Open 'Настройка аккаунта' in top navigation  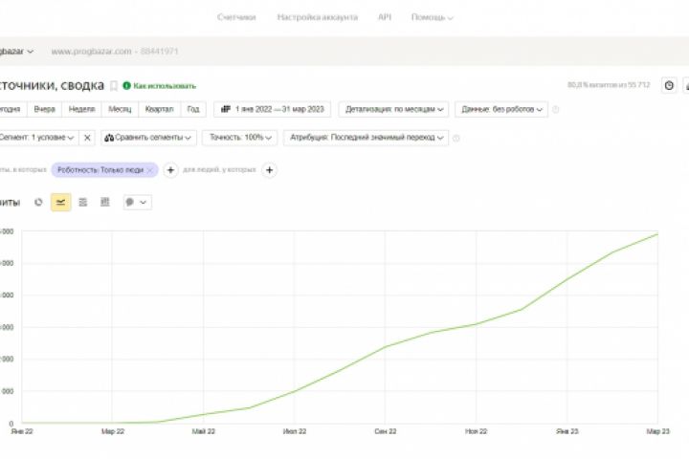pyautogui.click(x=317, y=17)
